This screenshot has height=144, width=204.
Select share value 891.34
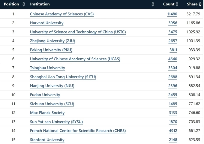[194, 77]
